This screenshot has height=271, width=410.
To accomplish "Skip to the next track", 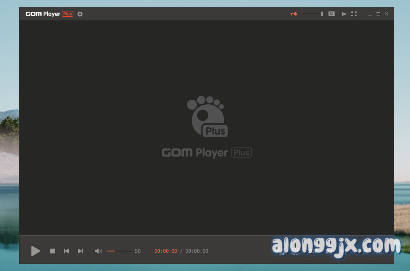I will [x=80, y=251].
